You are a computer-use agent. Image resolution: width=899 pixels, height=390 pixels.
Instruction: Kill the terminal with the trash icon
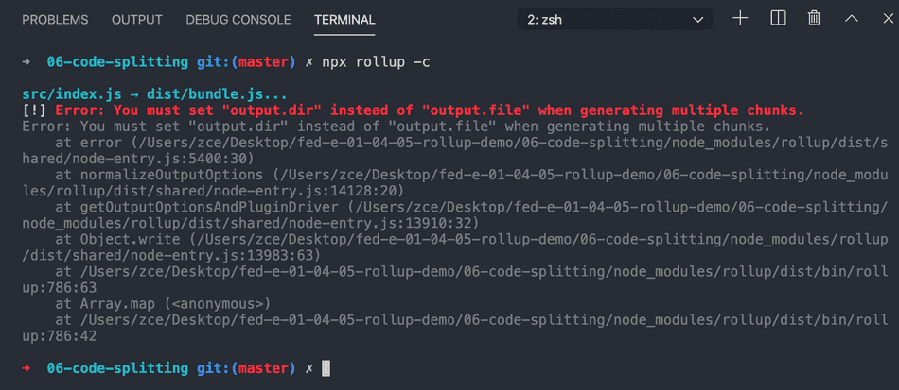(x=814, y=19)
